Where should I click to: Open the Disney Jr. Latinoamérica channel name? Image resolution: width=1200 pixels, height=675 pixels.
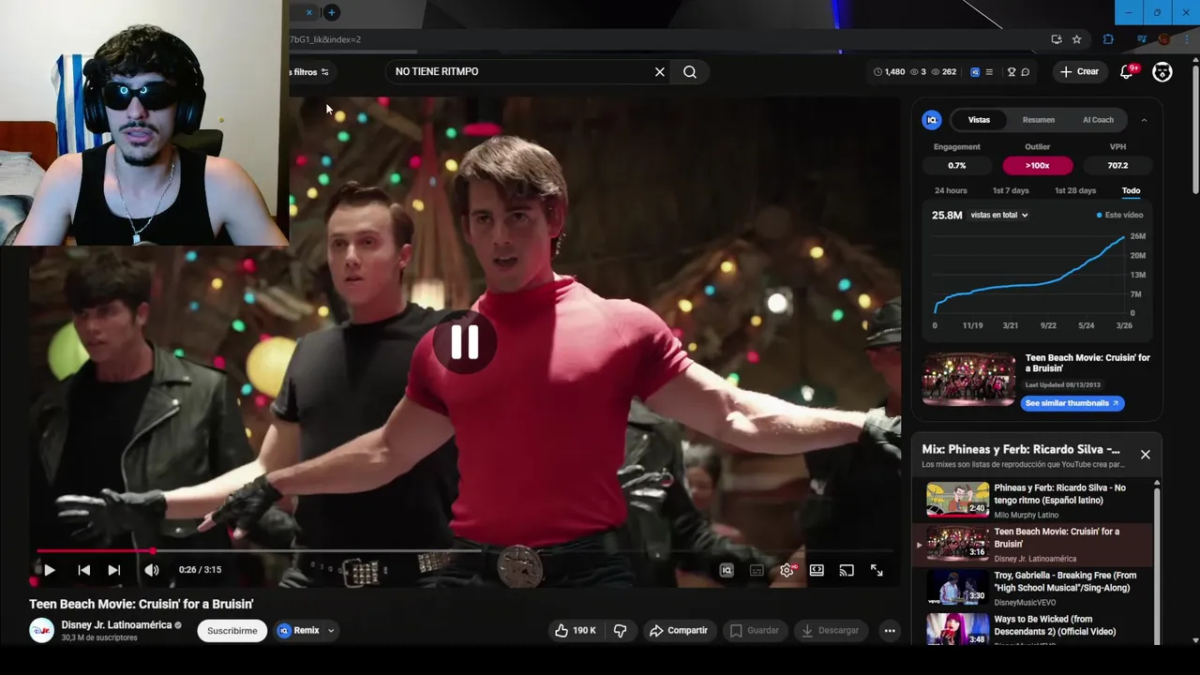pos(116,625)
